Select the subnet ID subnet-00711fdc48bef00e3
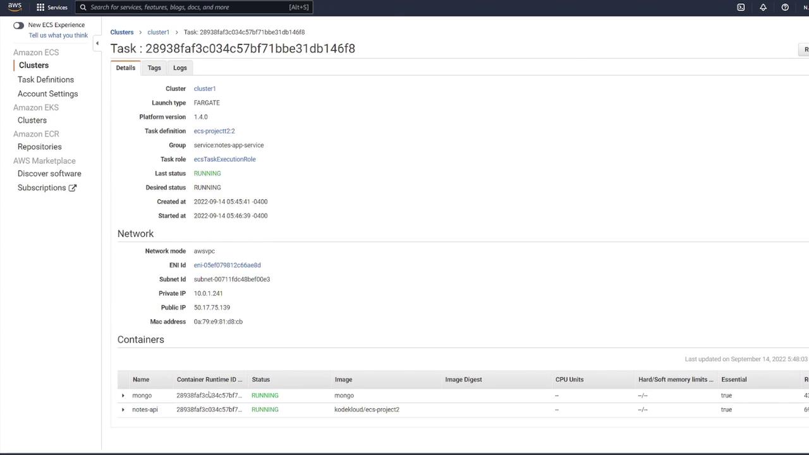This screenshot has width=809, height=455. coord(232,279)
